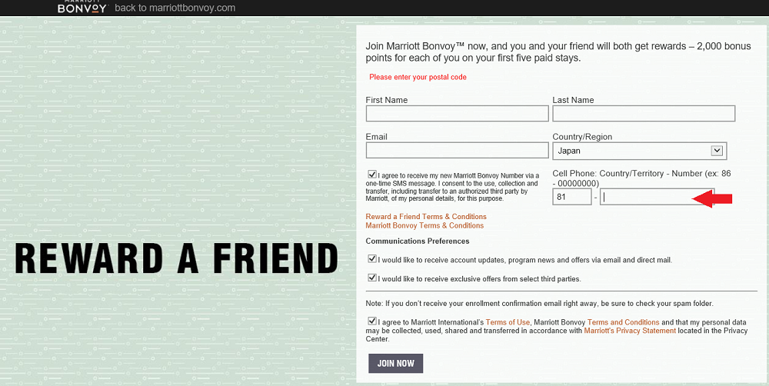Open Marriott's Privacy Statement link

(630, 331)
